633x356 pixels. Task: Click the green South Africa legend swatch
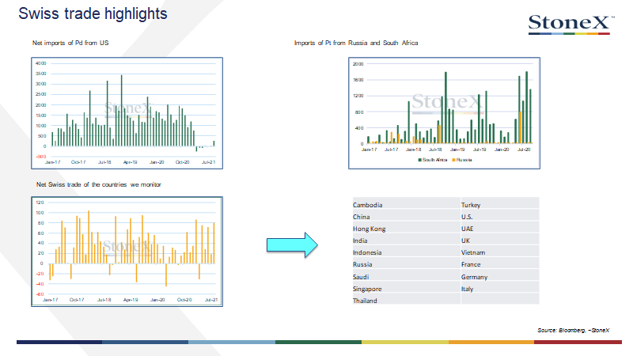[x=420, y=160]
